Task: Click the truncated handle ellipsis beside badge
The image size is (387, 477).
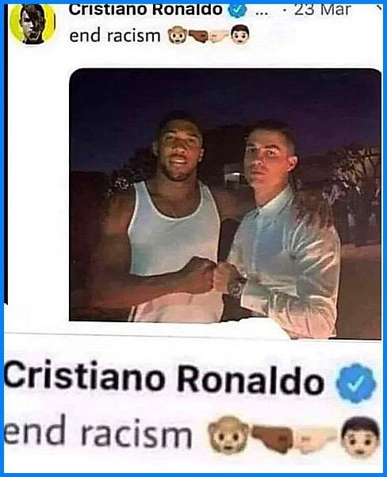Action: click(262, 13)
